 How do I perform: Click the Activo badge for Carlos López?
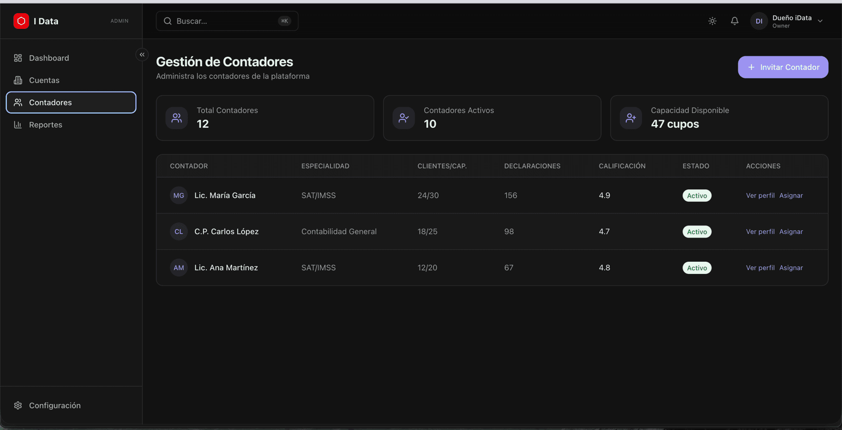pyautogui.click(x=697, y=232)
